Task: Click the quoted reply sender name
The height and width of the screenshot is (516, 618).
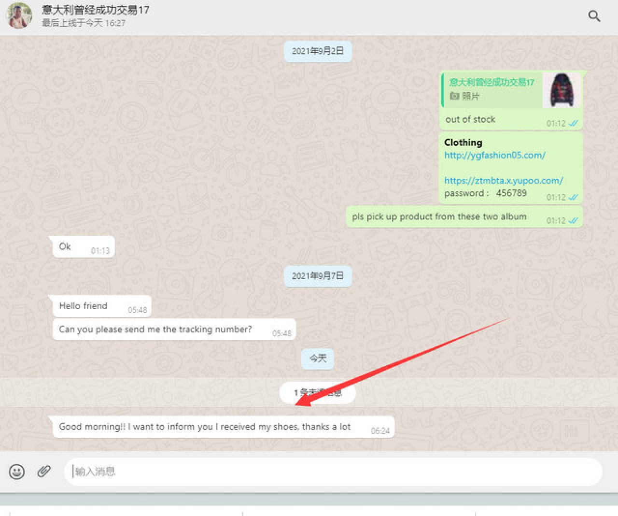Action: (491, 82)
